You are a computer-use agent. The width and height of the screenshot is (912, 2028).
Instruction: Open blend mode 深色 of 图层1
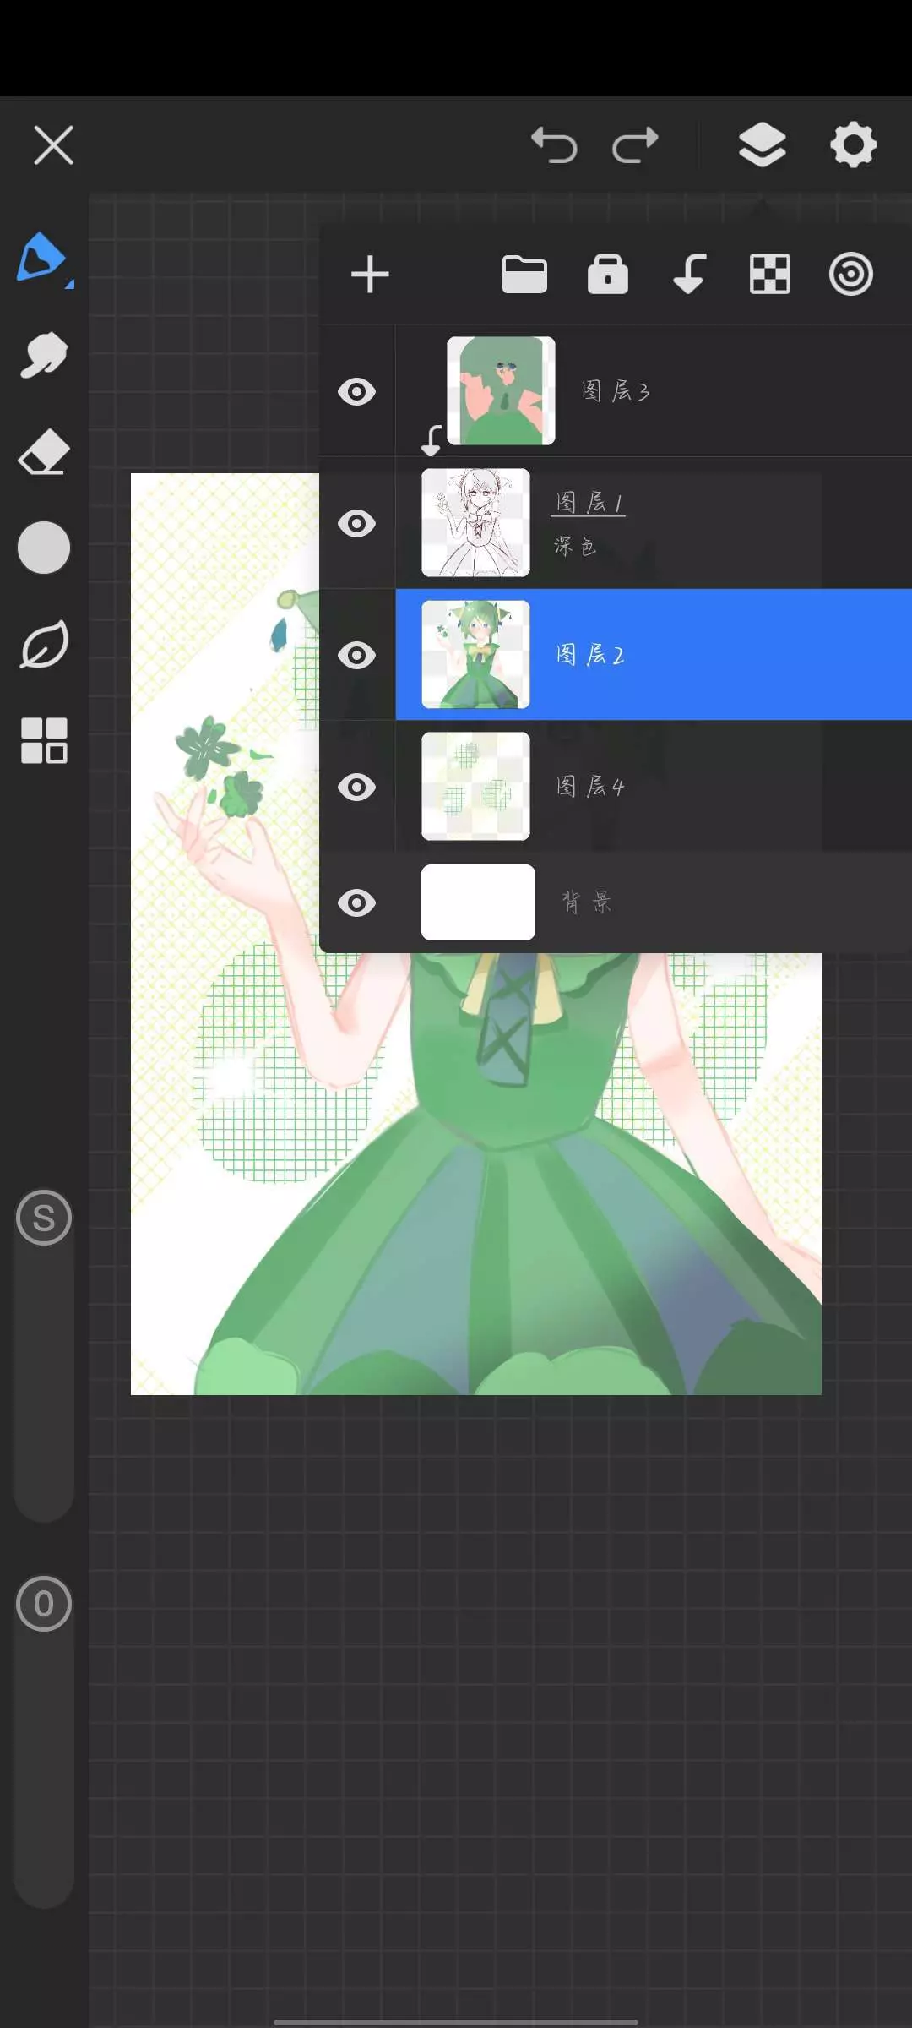tap(575, 547)
